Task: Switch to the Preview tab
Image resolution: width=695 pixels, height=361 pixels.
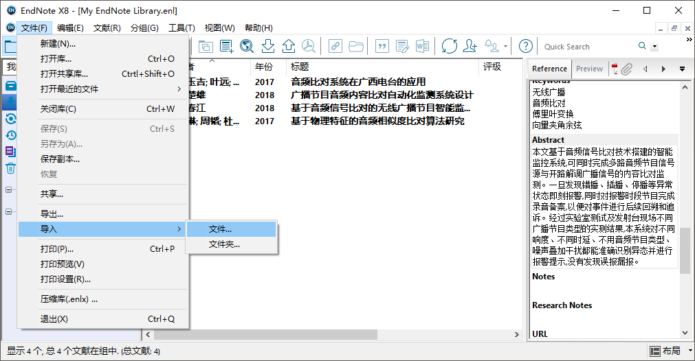Action: point(589,69)
